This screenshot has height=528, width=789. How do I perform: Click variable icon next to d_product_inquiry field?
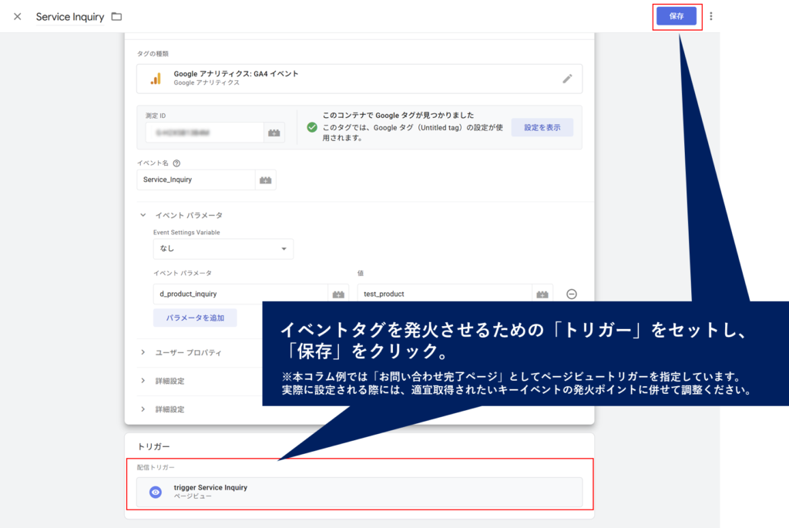point(338,294)
